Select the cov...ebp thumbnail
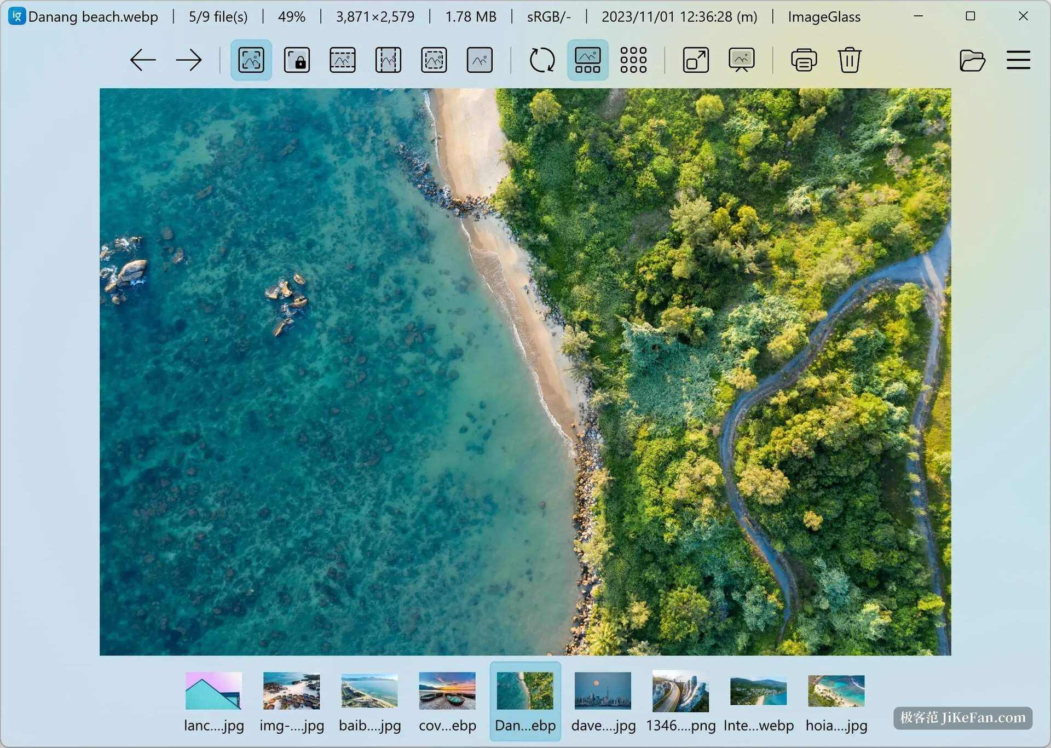The height and width of the screenshot is (748, 1051). (447, 701)
